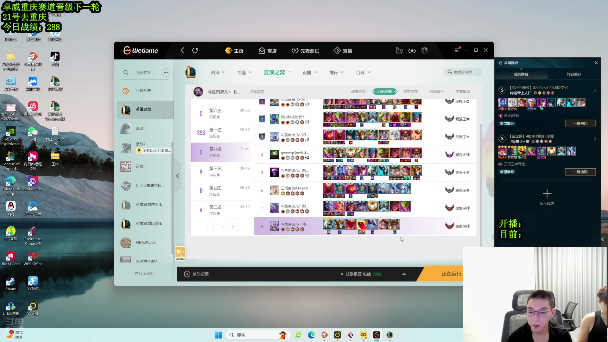Select 英雄联盟 in the sidebar

click(x=145, y=110)
